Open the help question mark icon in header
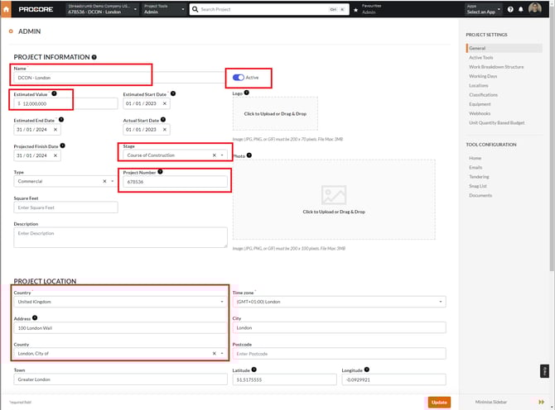 (x=510, y=10)
